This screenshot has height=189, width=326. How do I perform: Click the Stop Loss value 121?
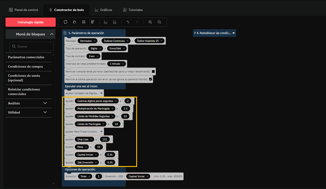coord(105,140)
